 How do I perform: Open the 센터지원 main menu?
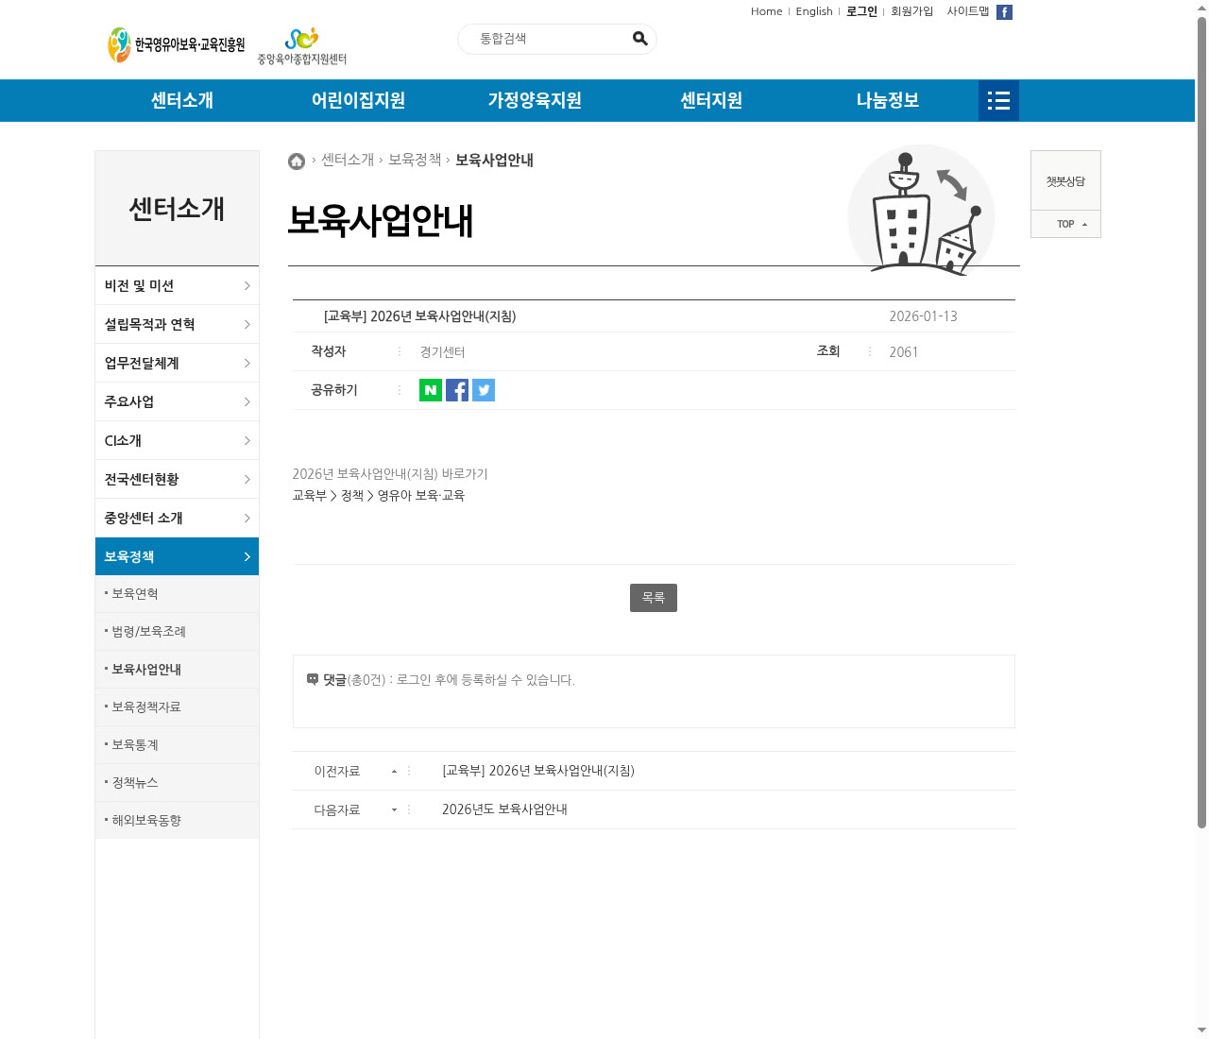[711, 100]
